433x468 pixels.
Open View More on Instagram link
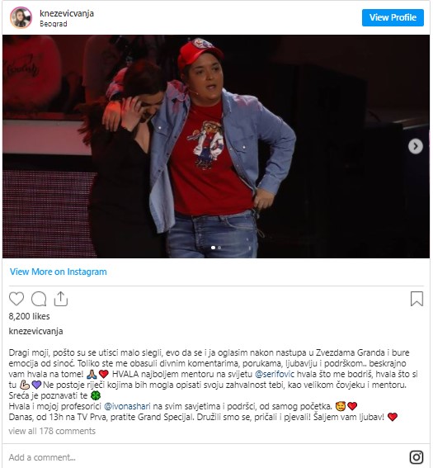click(x=59, y=272)
